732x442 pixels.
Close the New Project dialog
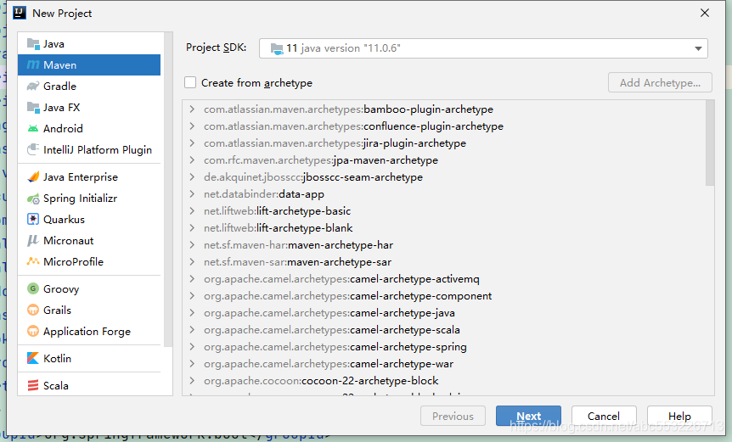point(705,13)
